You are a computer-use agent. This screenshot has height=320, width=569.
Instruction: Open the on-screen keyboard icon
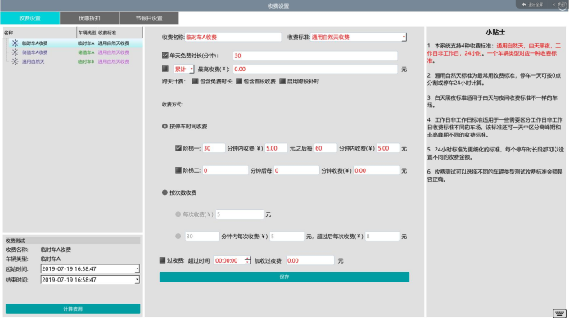[x=559, y=313]
